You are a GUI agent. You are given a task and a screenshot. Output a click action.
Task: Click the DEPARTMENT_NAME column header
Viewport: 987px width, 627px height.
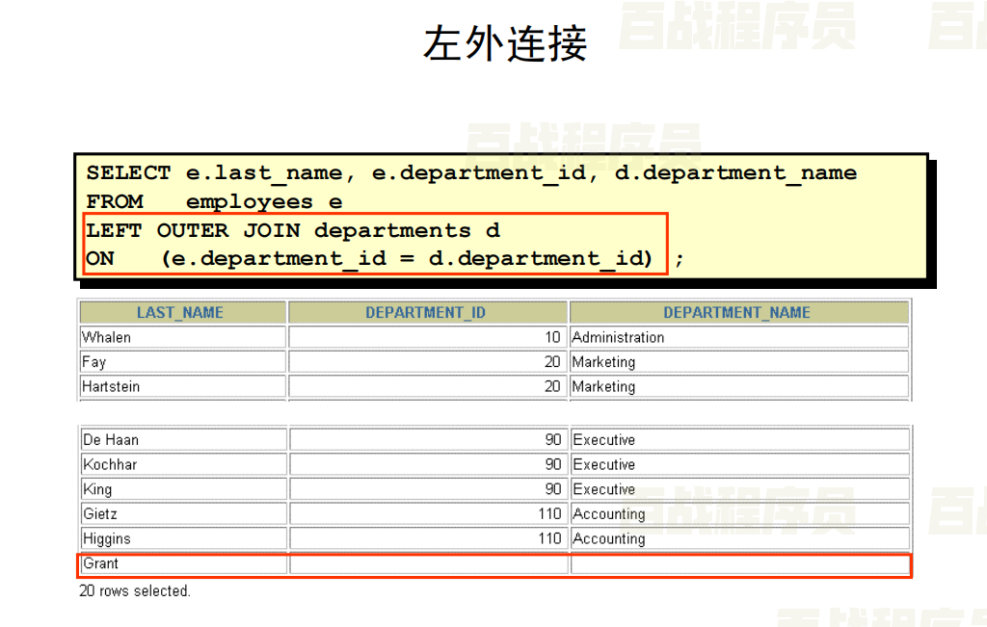(x=736, y=312)
